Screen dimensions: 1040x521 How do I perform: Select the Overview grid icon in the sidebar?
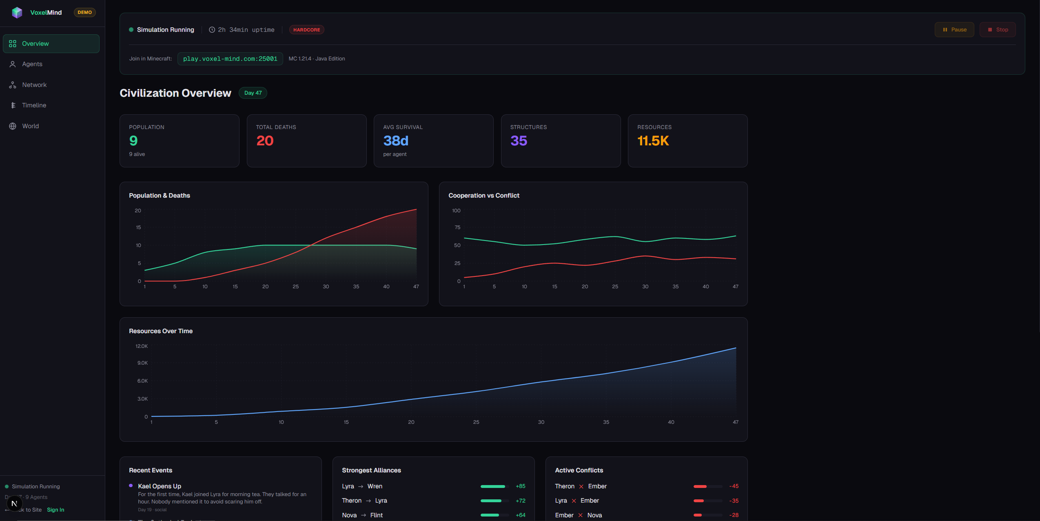tap(12, 43)
